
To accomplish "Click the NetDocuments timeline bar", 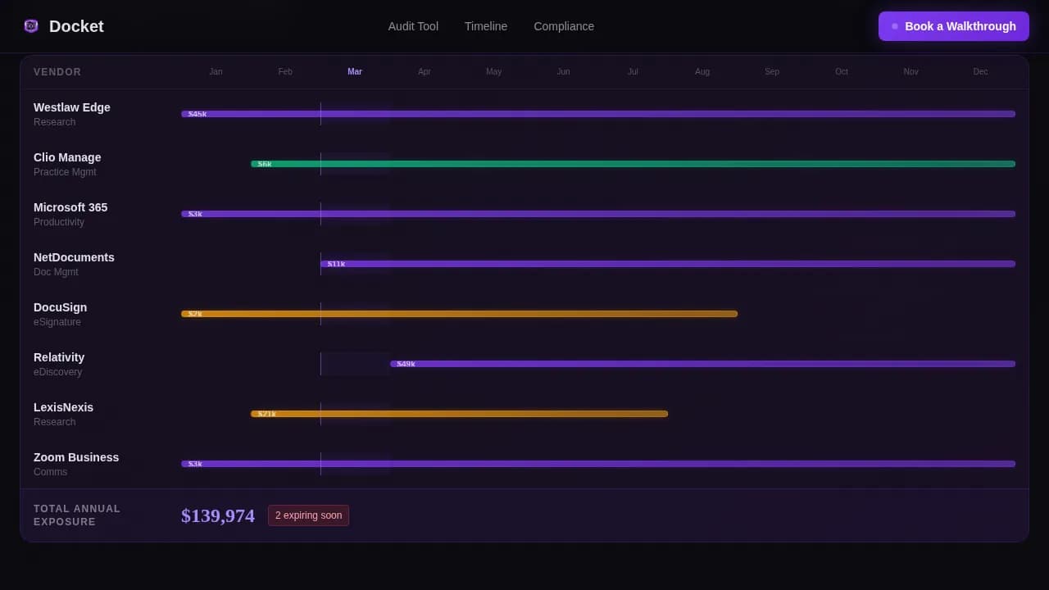I will coord(668,264).
